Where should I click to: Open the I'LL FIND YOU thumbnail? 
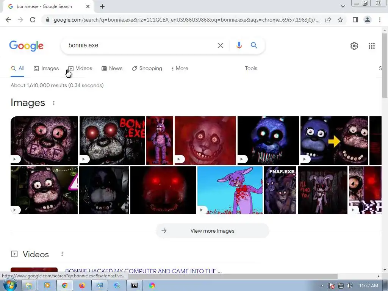click(x=322, y=190)
